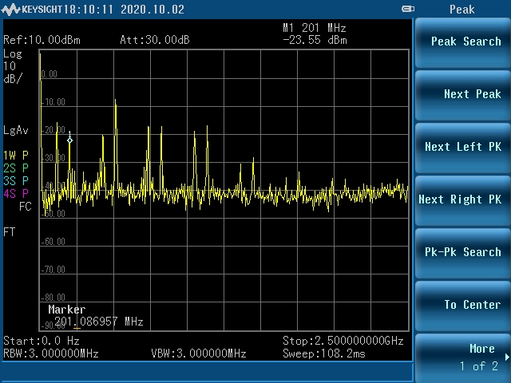Click the FC status label

[x=26, y=207]
